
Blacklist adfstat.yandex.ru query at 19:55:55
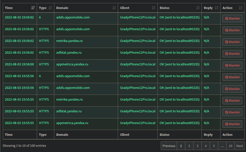[232, 112]
